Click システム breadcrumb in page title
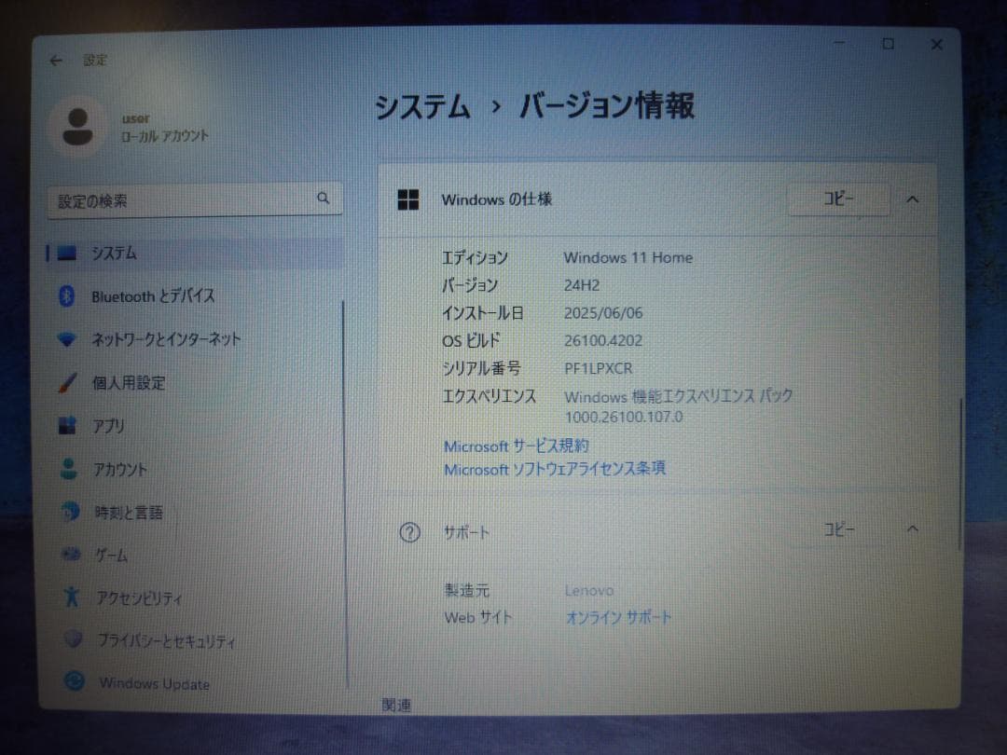Screen dimensions: 1007x755 (x=422, y=106)
